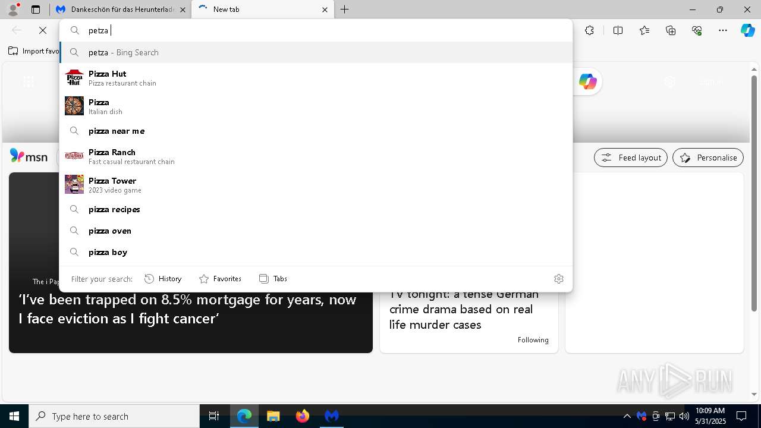Select 'pizza recipes' suggestion

point(316,209)
